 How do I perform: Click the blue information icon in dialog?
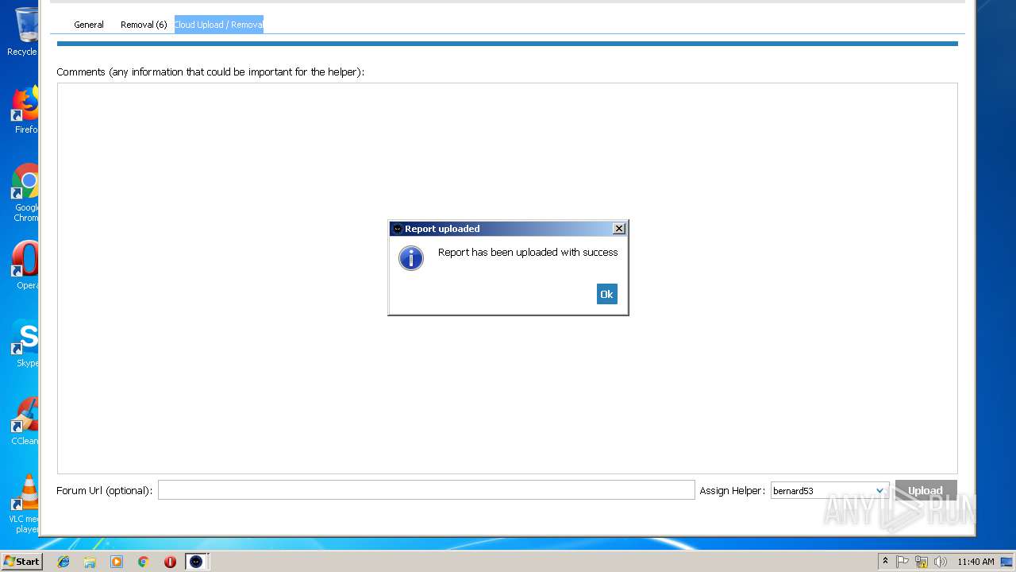click(x=411, y=257)
